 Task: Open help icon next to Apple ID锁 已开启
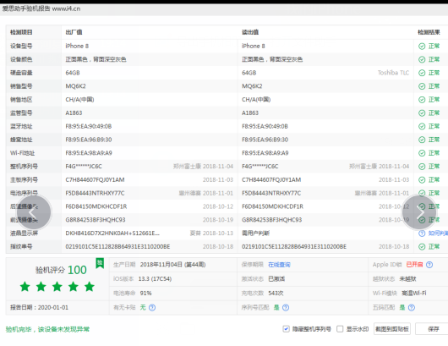pos(429,265)
